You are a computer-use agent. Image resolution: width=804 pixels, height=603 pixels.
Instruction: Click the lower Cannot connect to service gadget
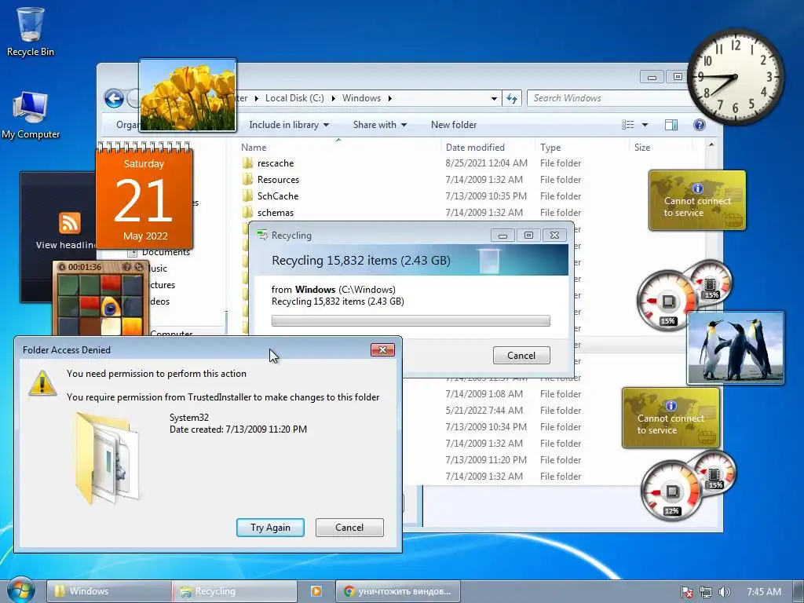point(671,418)
